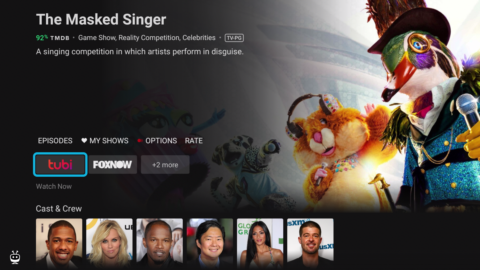Expand the +2 more providers list

pyautogui.click(x=165, y=164)
